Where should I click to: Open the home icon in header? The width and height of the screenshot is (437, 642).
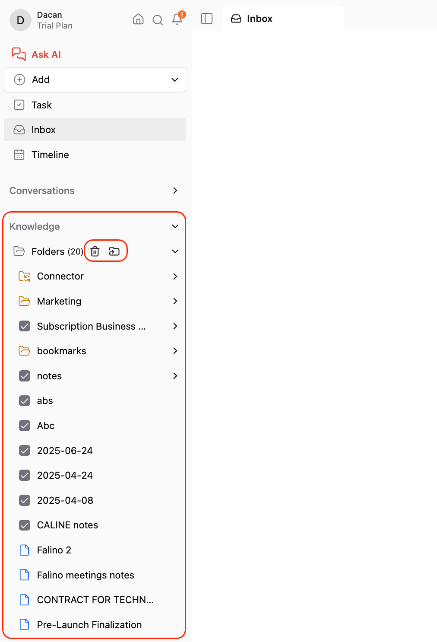(x=138, y=19)
